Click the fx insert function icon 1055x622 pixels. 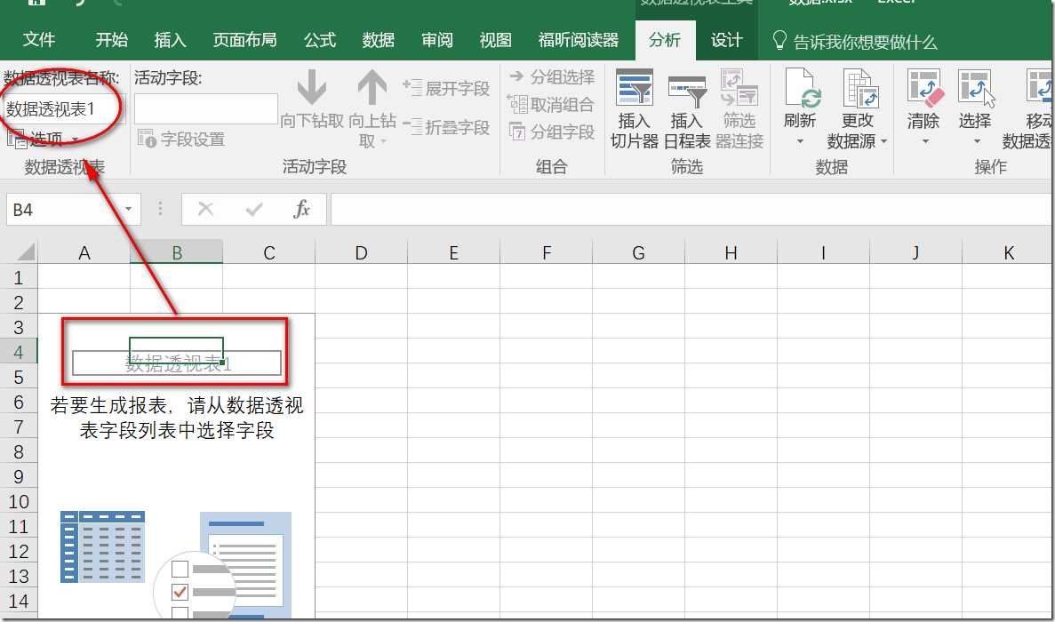click(x=301, y=210)
